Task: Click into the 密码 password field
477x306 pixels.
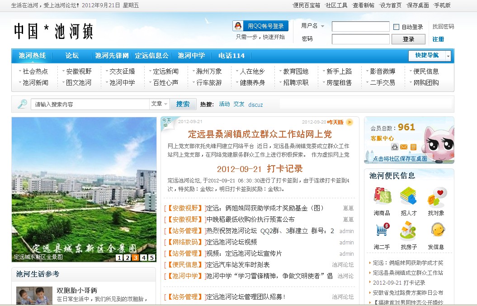Action: pos(360,39)
